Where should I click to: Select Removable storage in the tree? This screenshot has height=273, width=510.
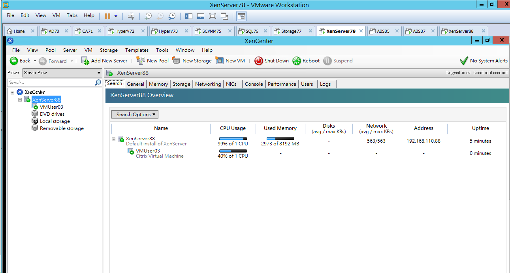pyautogui.click(x=62, y=128)
